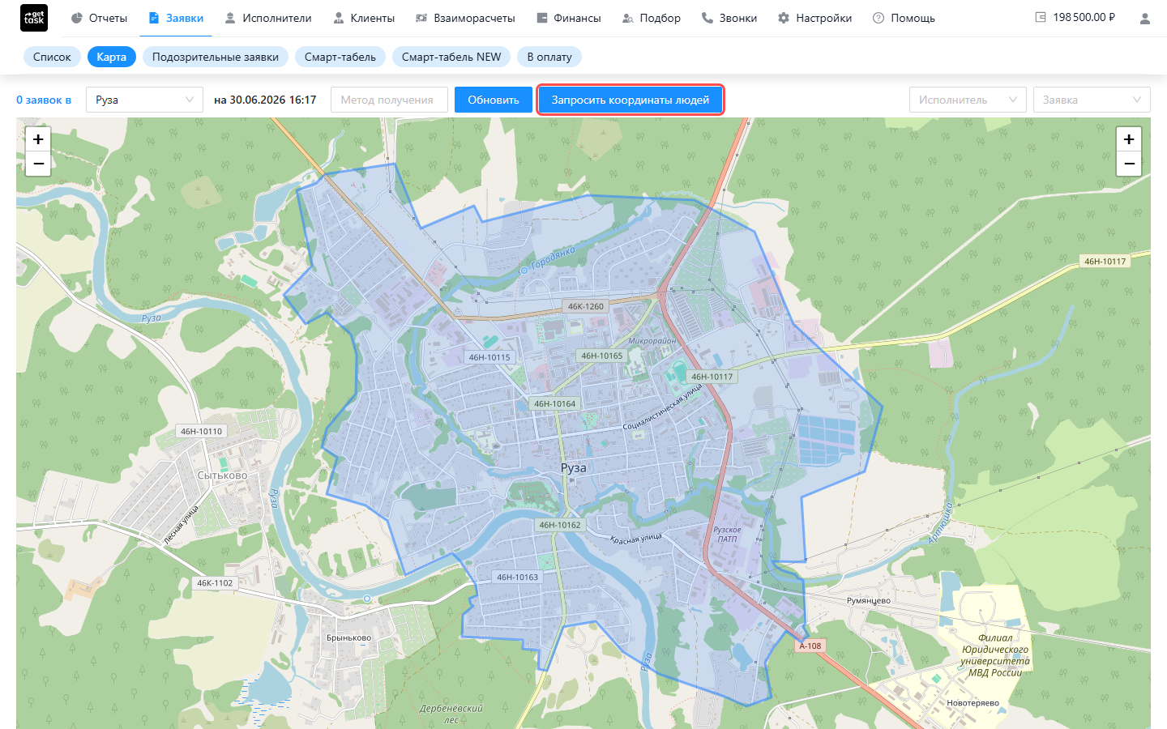Click the Обновить button
The height and width of the screenshot is (729, 1167).
(494, 100)
